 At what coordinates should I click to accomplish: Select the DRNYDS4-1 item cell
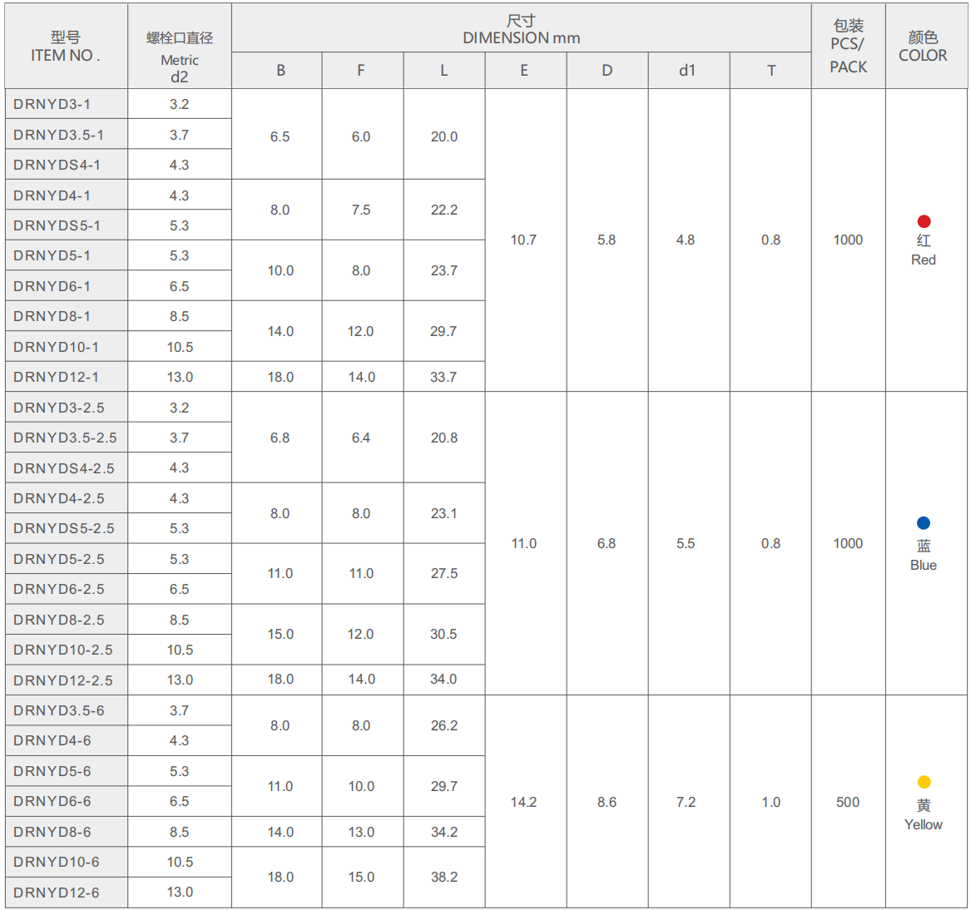57,165
